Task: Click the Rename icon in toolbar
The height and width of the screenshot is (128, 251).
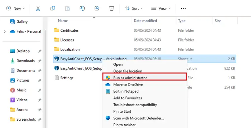Action: 82,8
